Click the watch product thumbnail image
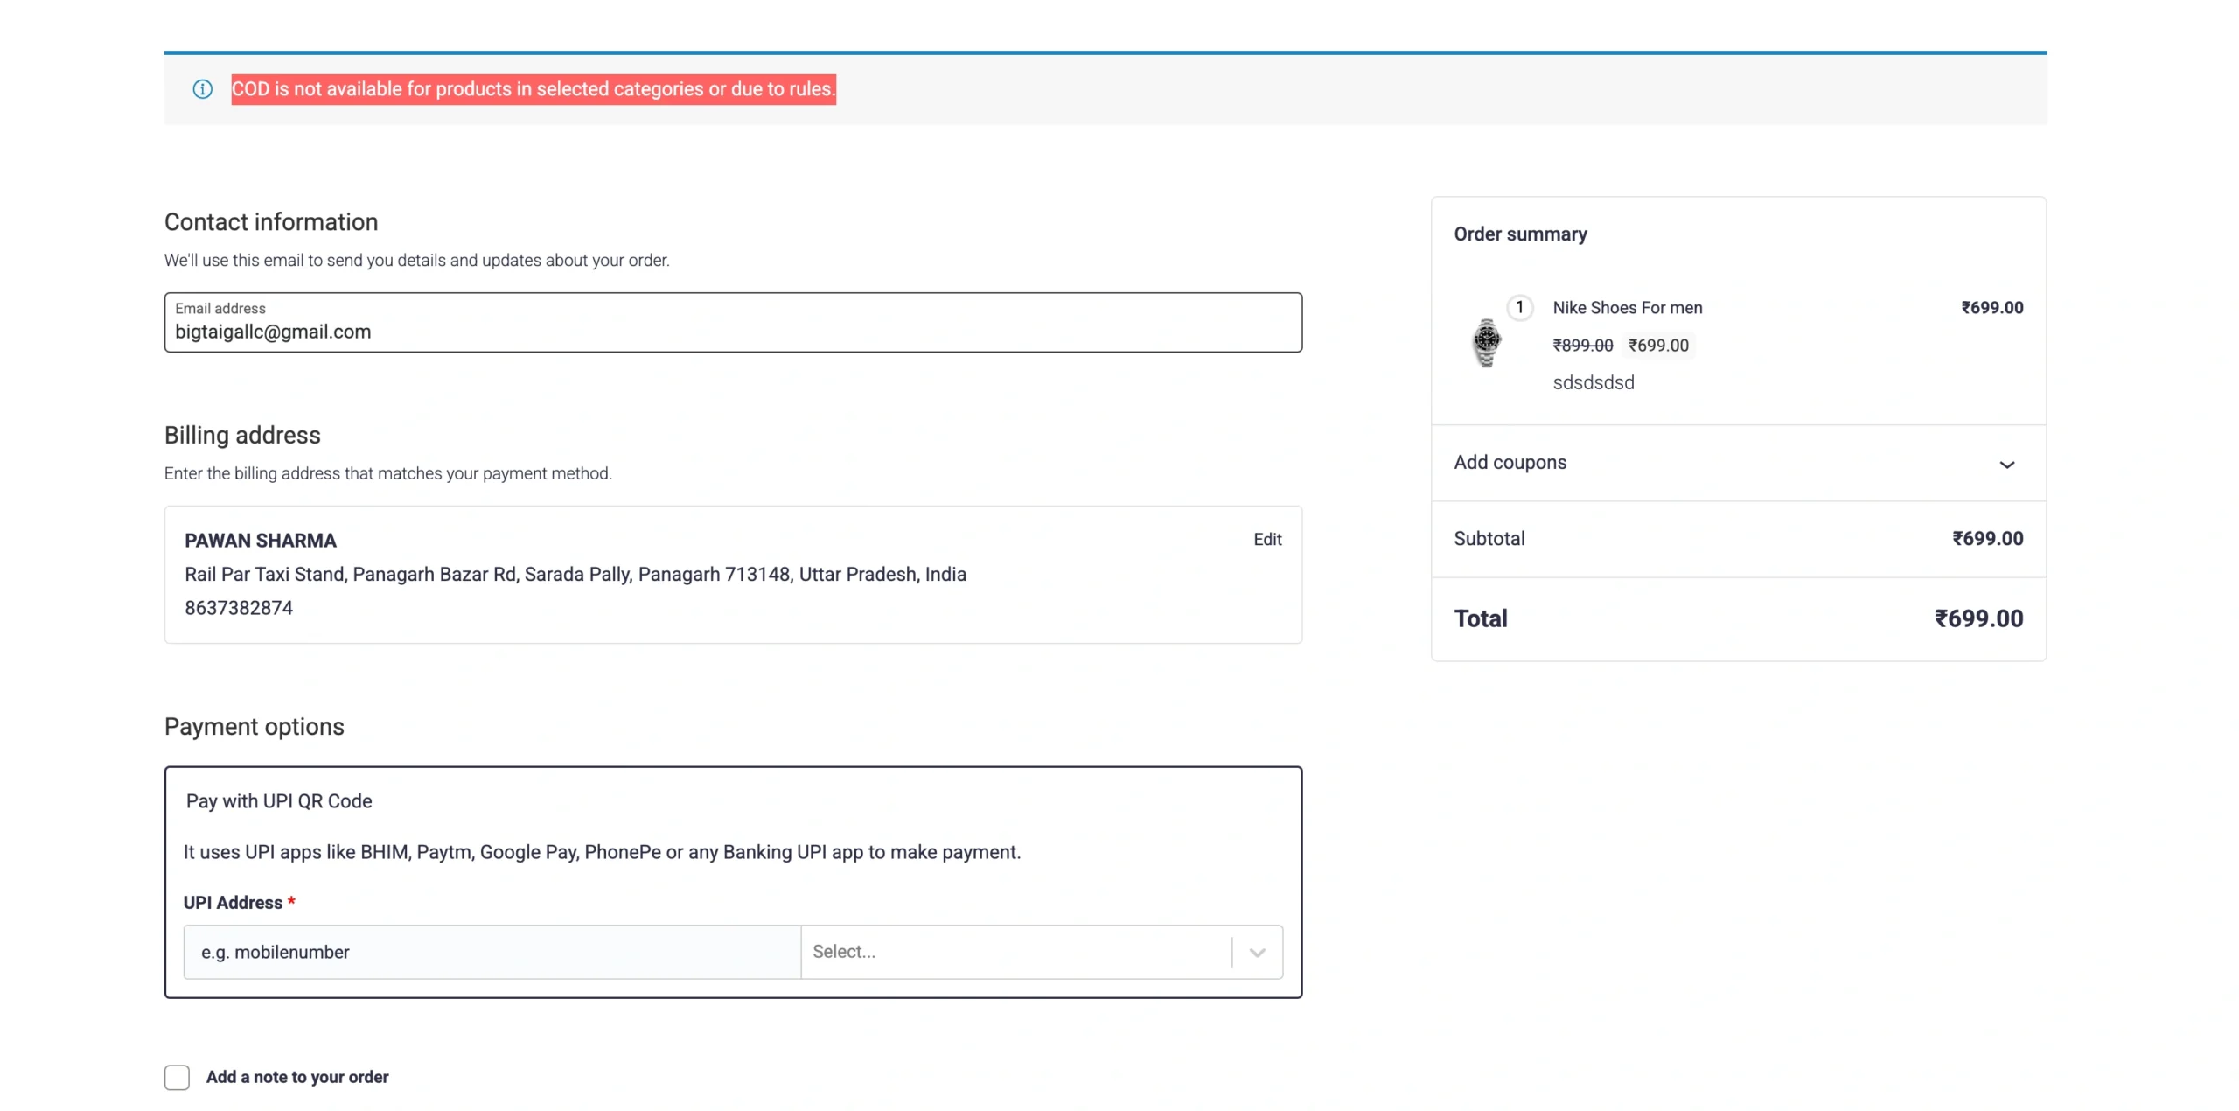Image resolution: width=2239 pixels, height=1111 pixels. pos(1486,342)
